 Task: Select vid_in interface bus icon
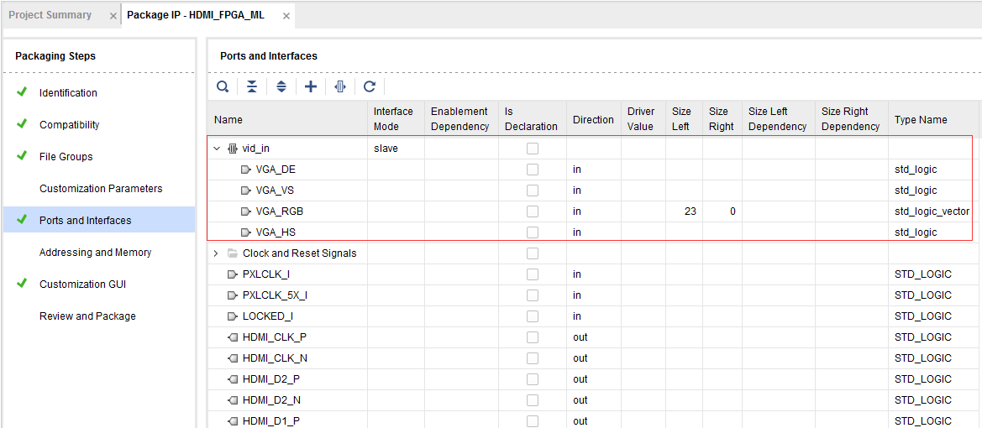[x=233, y=149]
